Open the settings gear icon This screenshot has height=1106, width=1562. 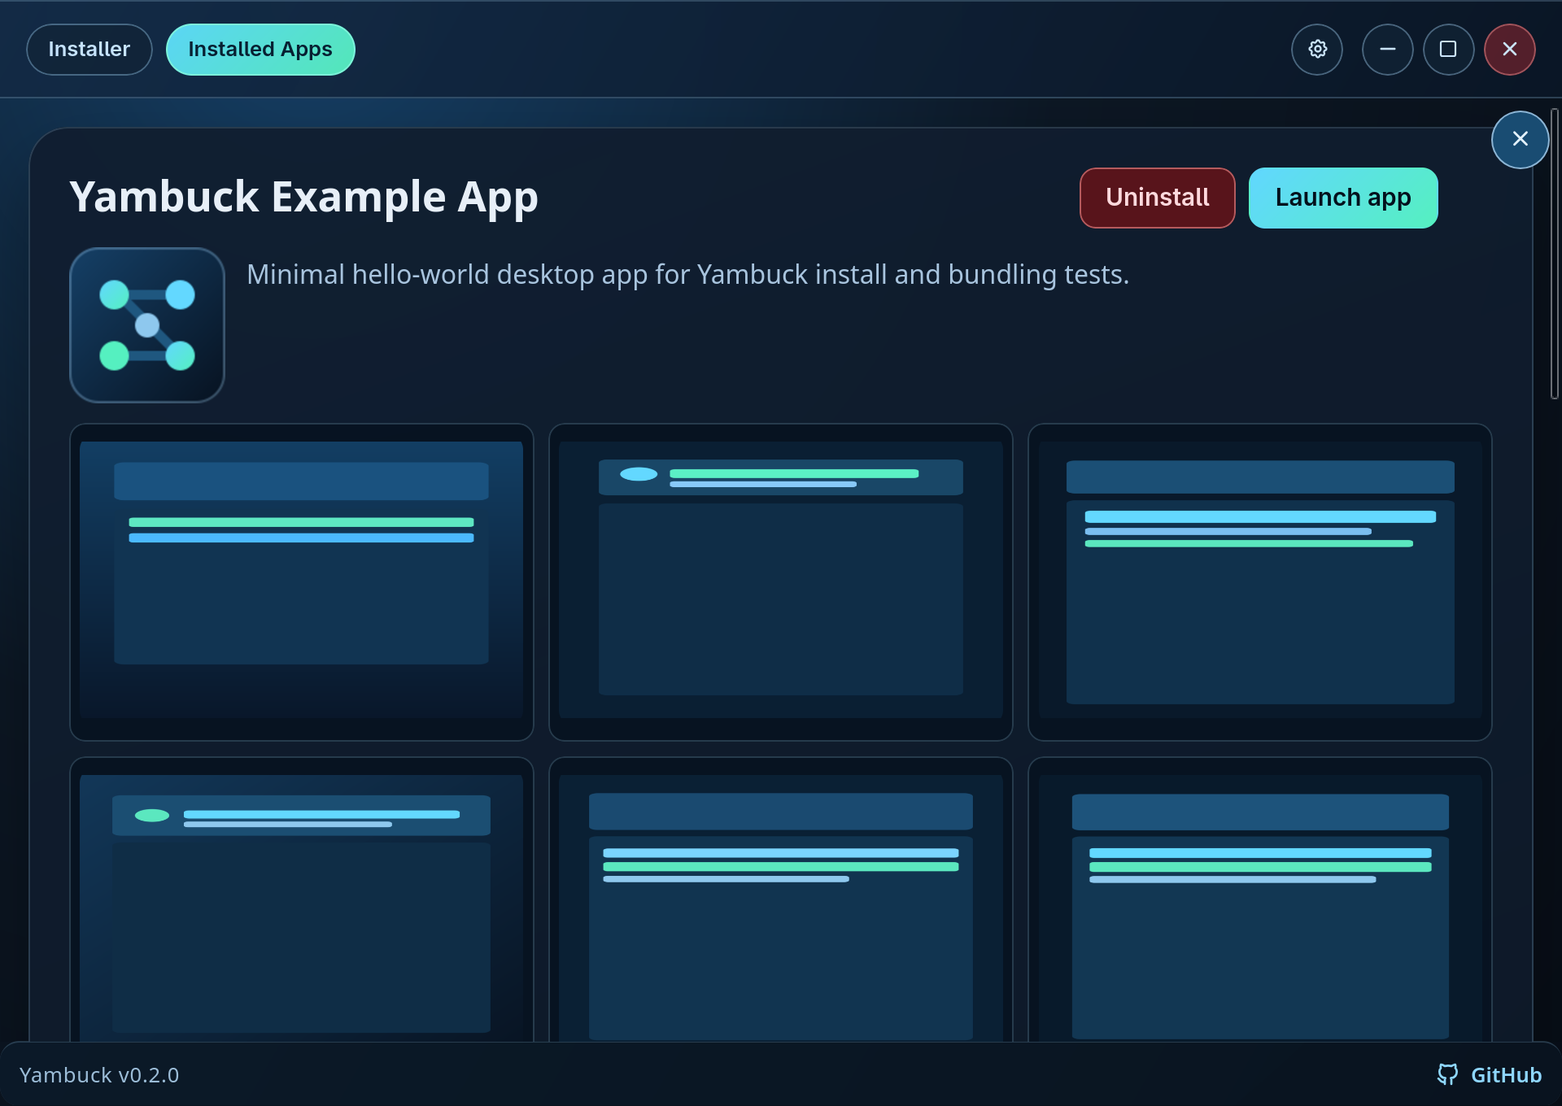point(1317,50)
